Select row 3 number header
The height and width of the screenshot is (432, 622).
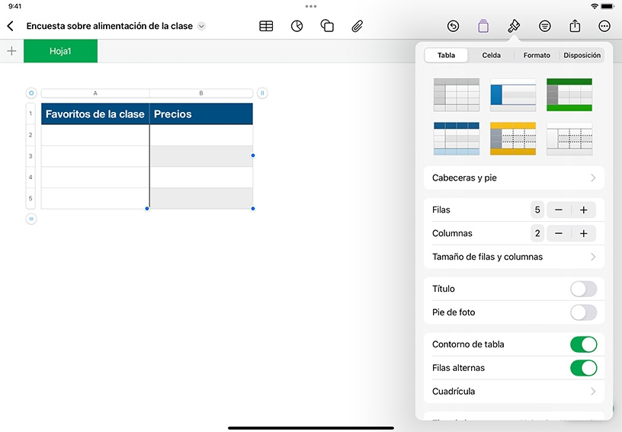(30, 156)
